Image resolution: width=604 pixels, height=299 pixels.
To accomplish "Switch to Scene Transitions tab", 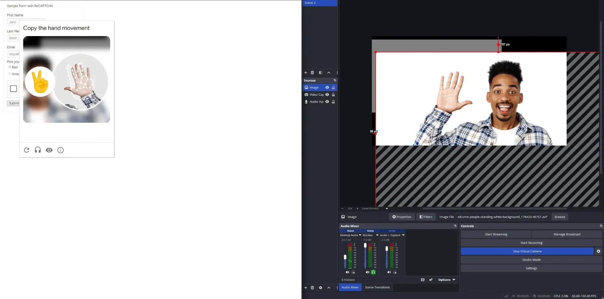I will (377, 287).
